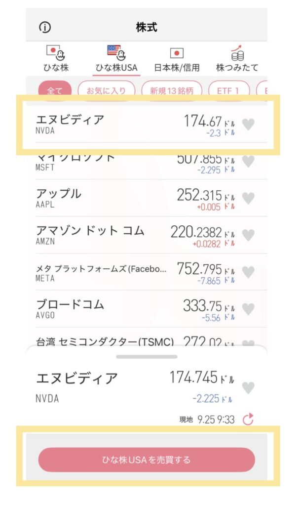
Task: Favorite アップル with the heart icon
Action: pos(248,198)
